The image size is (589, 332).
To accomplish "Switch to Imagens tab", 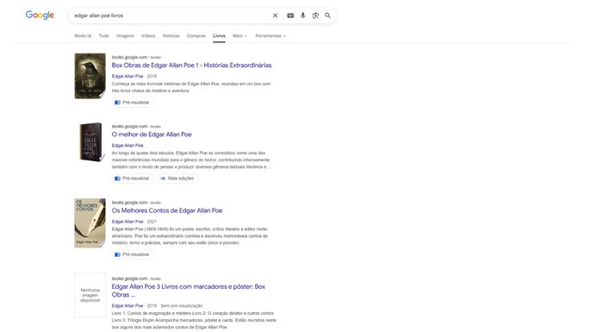I will pos(125,35).
